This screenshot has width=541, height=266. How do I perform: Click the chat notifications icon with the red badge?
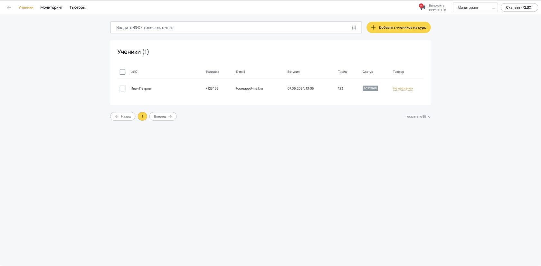tap(422, 7)
